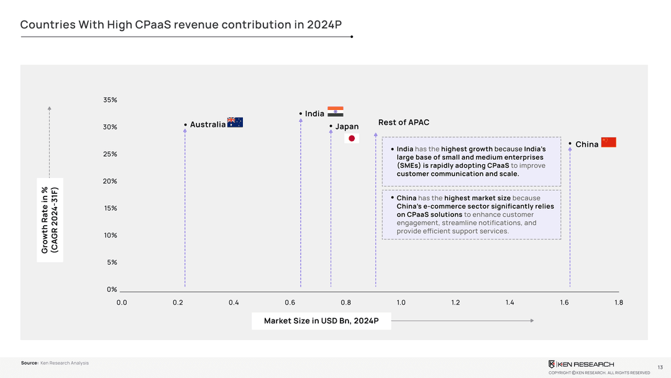Click the Ken Research logo
The width and height of the screenshot is (671, 378).
pyautogui.click(x=581, y=364)
